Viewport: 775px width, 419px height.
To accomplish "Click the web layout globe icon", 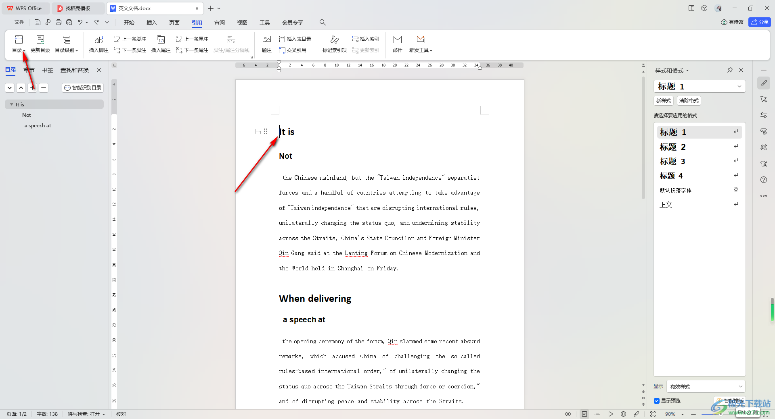I will coord(624,414).
